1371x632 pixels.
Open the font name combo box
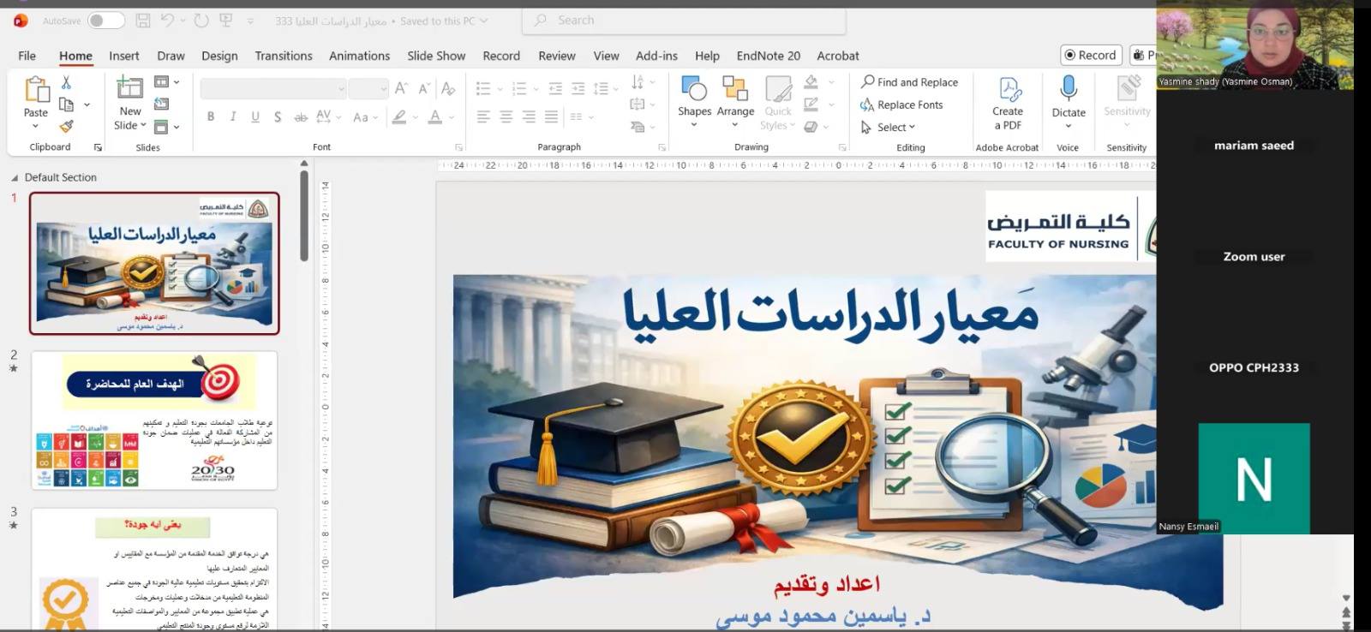[x=273, y=88]
